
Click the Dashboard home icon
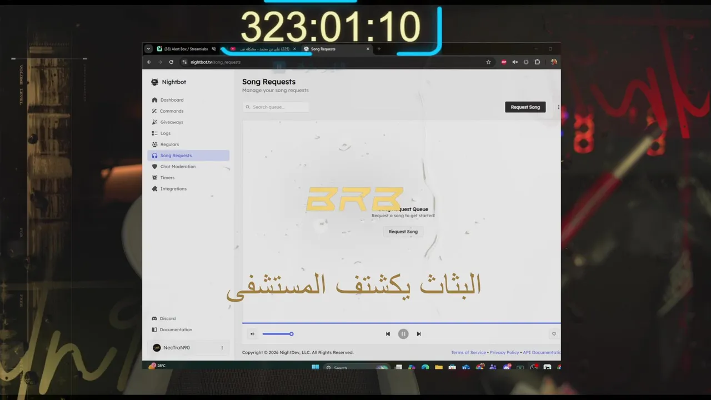154,100
